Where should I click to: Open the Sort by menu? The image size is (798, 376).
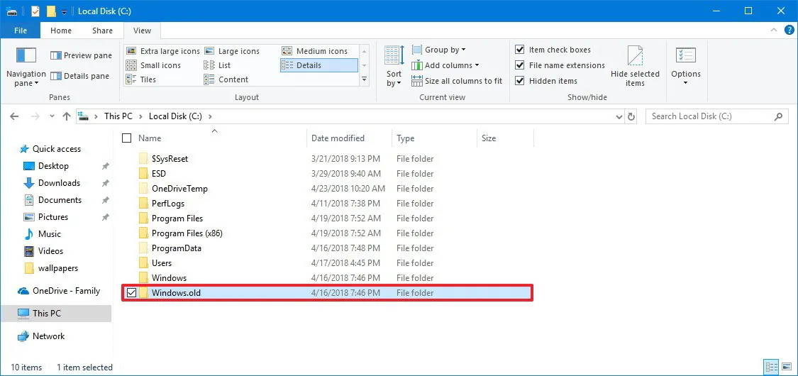pyautogui.click(x=394, y=66)
